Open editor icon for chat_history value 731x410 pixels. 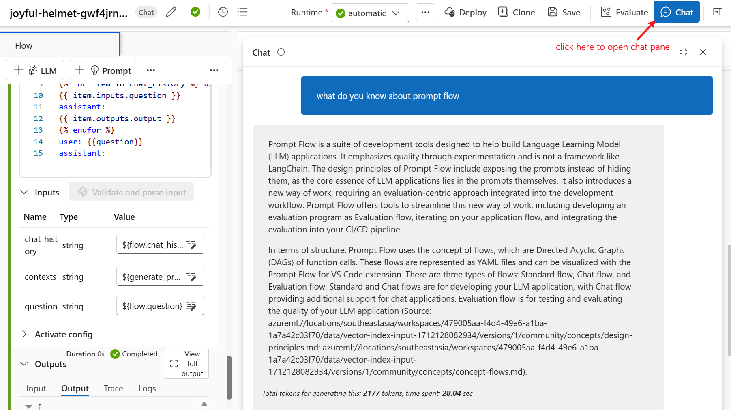(x=191, y=245)
